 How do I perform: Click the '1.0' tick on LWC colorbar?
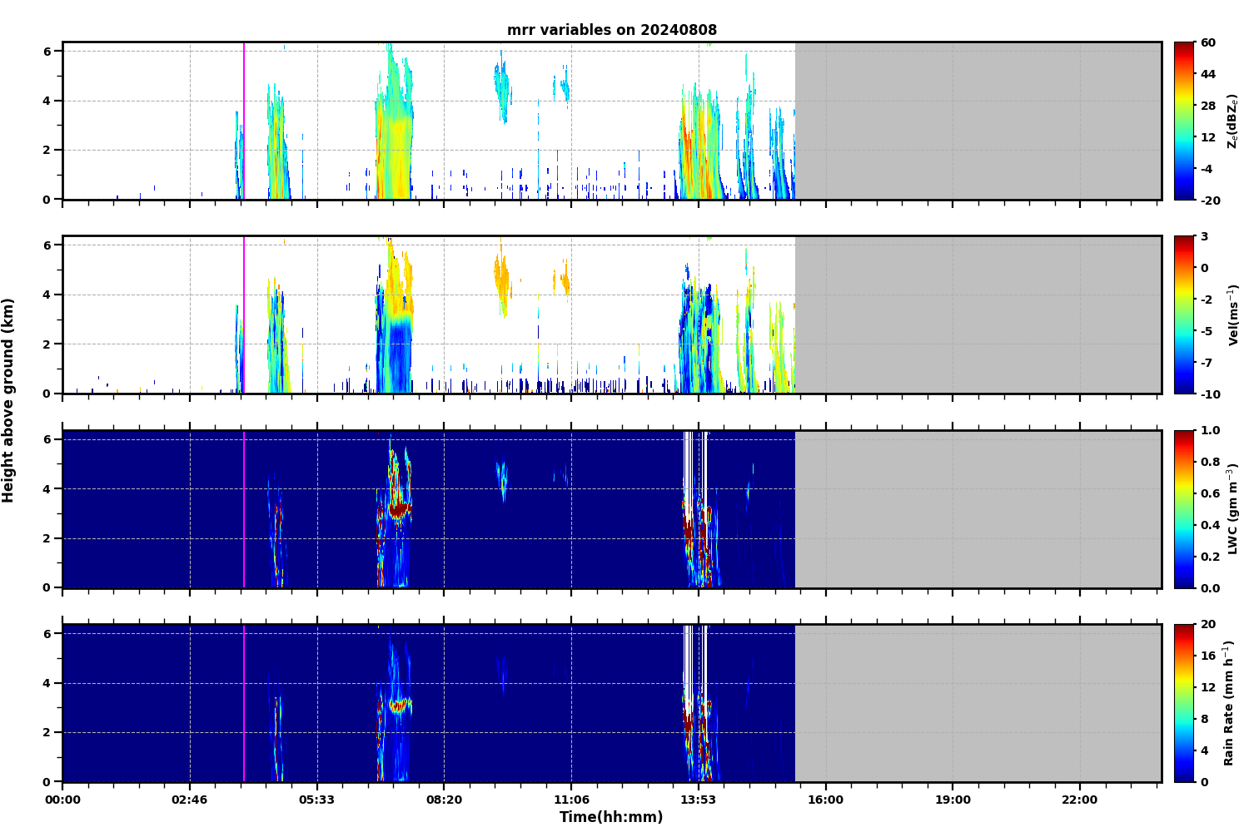(x=1211, y=430)
